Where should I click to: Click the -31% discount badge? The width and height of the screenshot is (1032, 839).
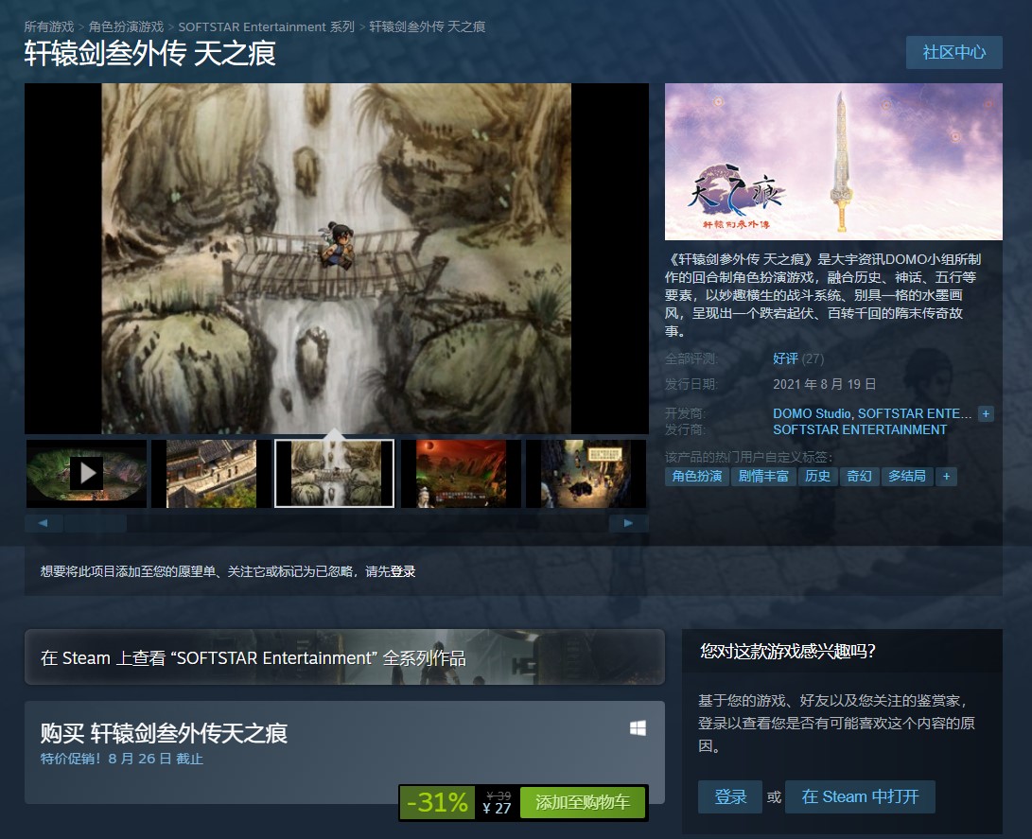point(437,802)
